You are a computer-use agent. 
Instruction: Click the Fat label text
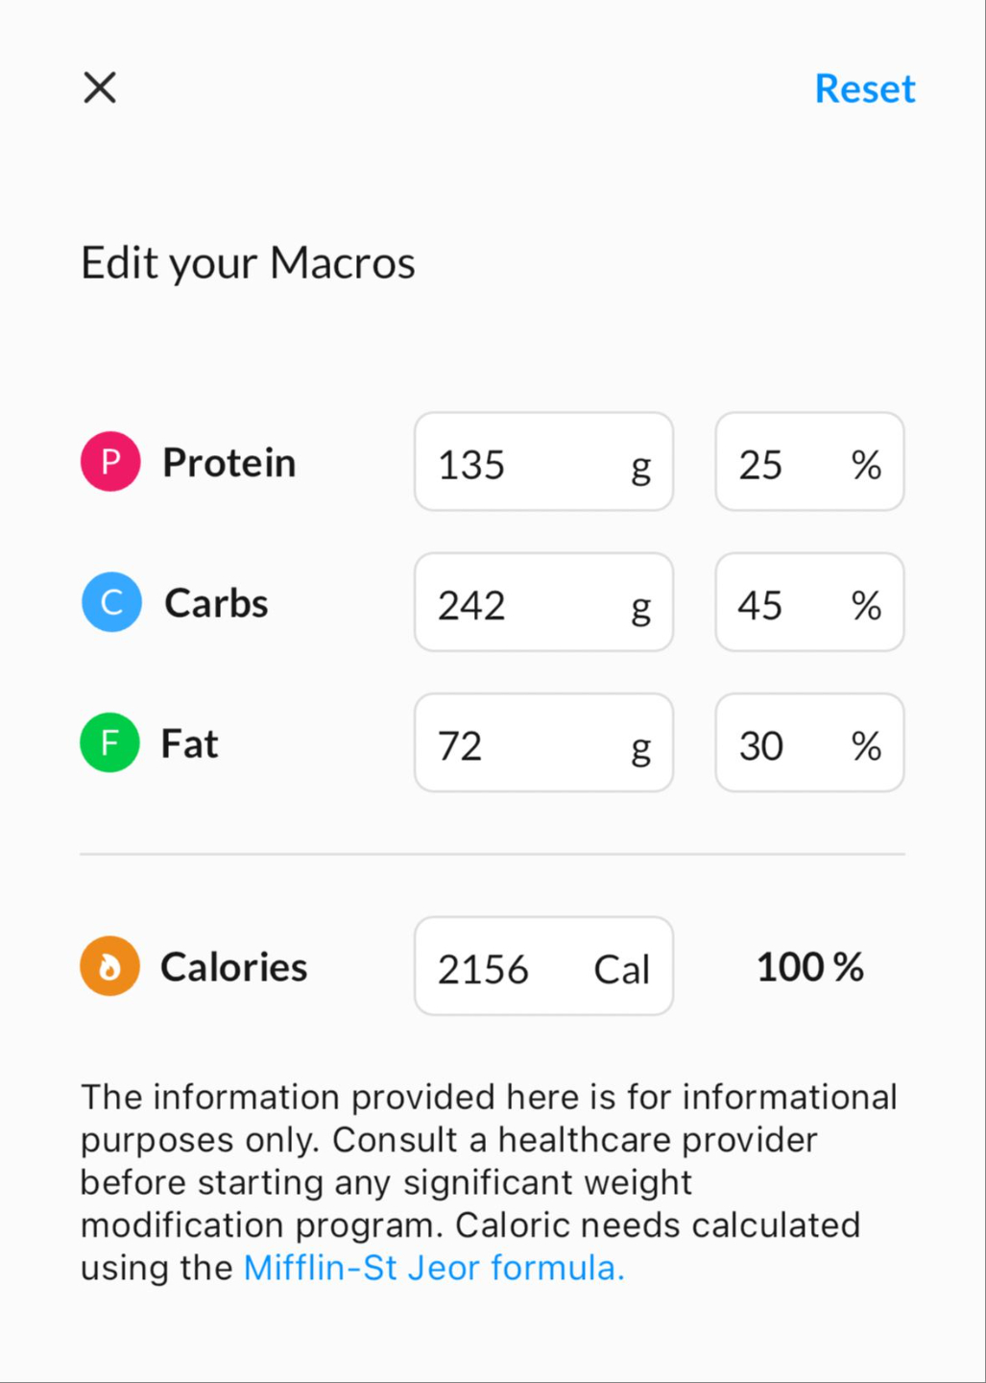(189, 743)
